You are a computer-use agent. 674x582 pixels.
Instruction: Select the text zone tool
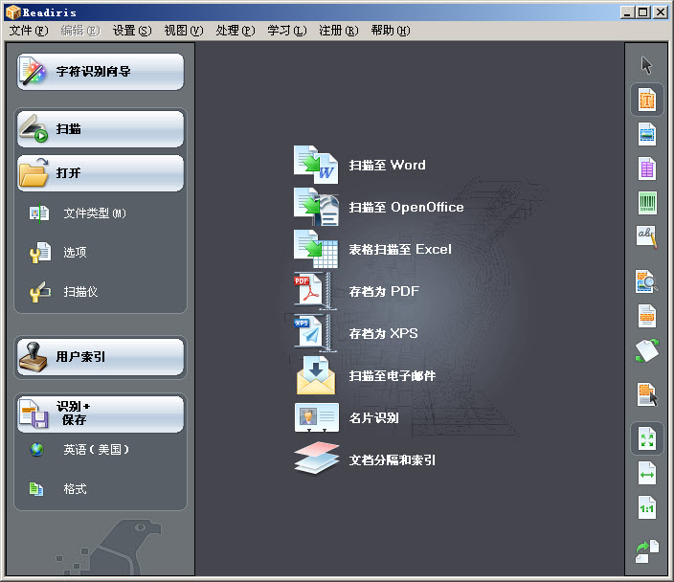tap(646, 100)
